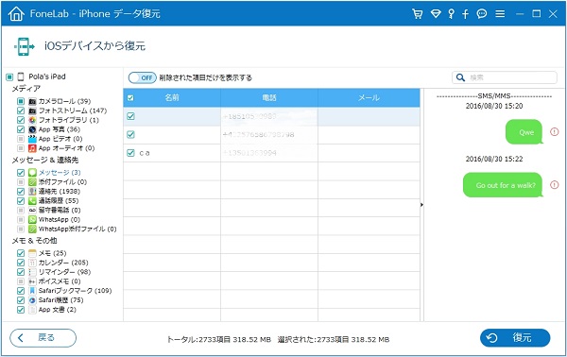Screen dimensions: 567x357
Task: Toggle the Pola's iPad checkbox
Action: pyautogui.click(x=9, y=76)
